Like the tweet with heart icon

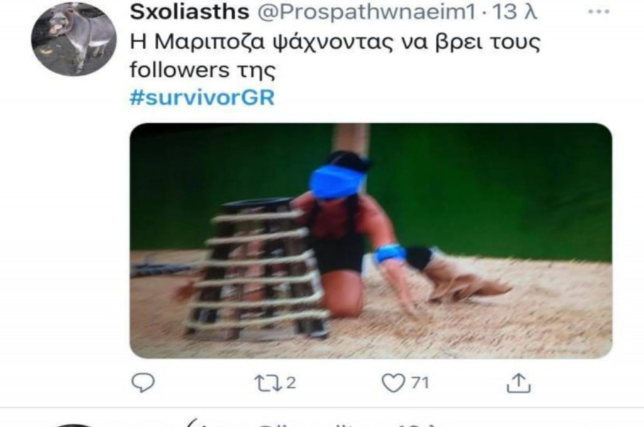coord(393,383)
